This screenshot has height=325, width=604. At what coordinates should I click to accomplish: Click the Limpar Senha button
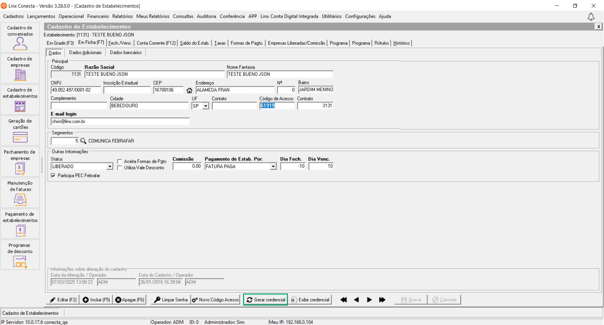click(x=171, y=300)
